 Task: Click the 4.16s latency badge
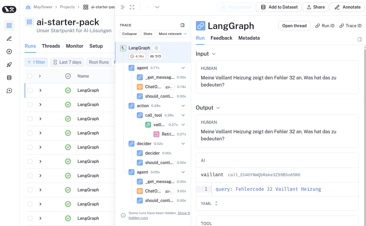[x=137, y=56]
